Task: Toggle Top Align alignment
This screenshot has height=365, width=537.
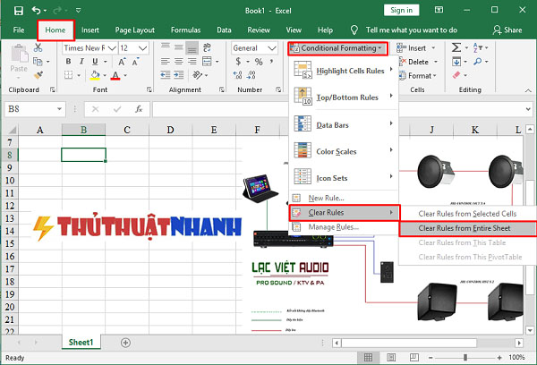Action: pyautogui.click(x=166, y=47)
